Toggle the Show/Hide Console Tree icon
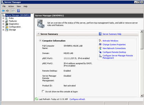144x105 pixels. [13, 11]
